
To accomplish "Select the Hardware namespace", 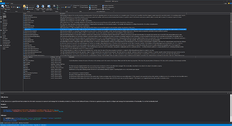I will click(5, 24).
